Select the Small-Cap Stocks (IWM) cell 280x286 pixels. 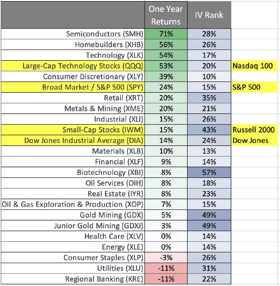(x=103, y=130)
